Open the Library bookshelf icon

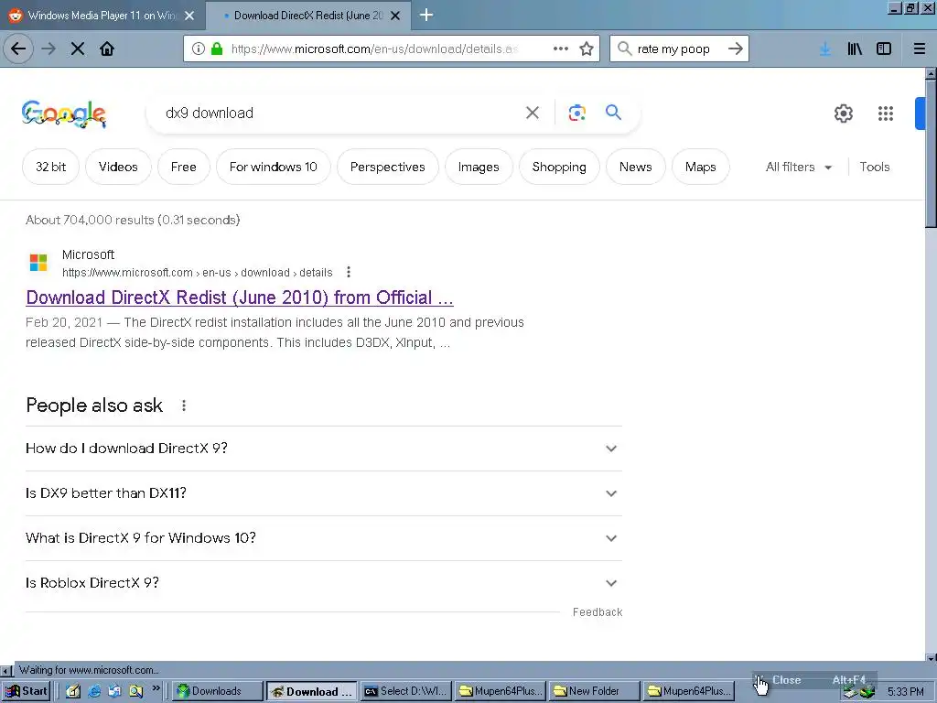pyautogui.click(x=855, y=49)
